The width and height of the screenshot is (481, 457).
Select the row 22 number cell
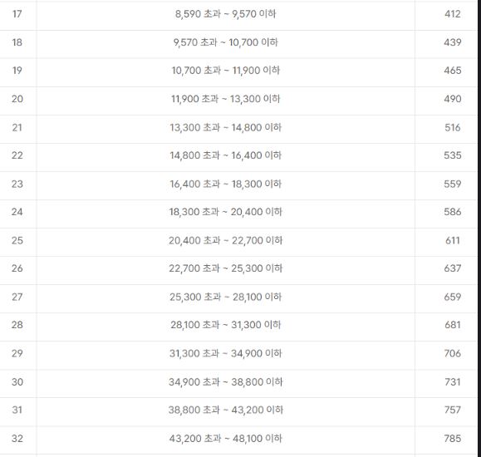[17, 155]
